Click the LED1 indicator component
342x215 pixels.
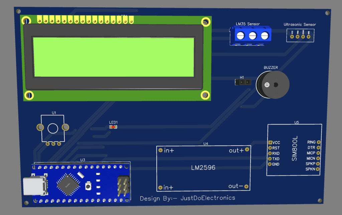(x=114, y=127)
